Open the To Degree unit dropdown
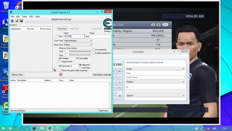Image resolution: width=232 pixels, height=131 pixels. tap(155, 95)
